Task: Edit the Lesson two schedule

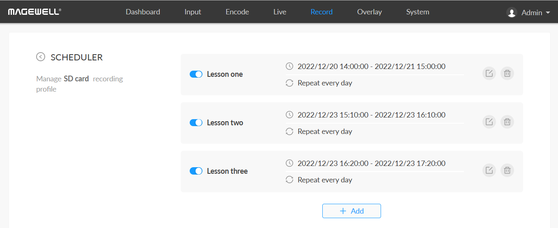Action: click(489, 122)
